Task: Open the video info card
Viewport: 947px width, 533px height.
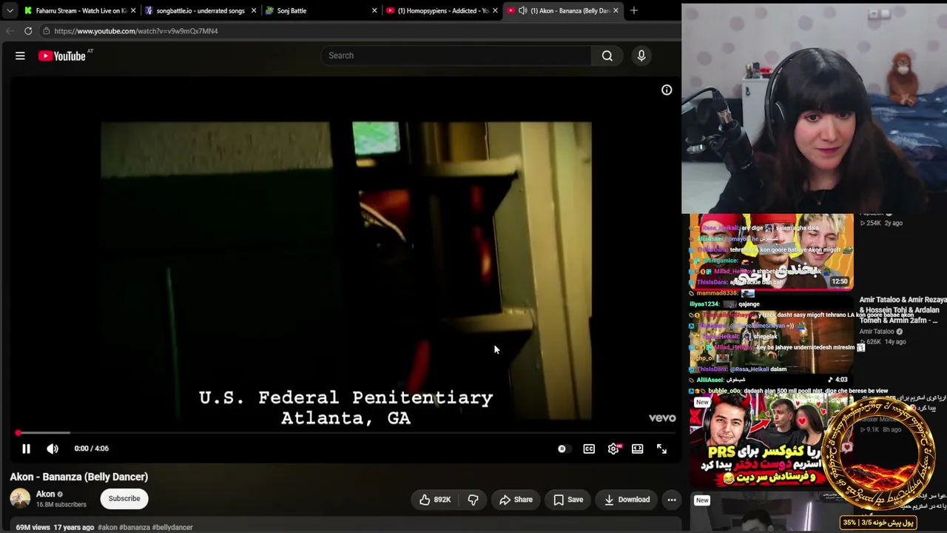Action: [667, 90]
